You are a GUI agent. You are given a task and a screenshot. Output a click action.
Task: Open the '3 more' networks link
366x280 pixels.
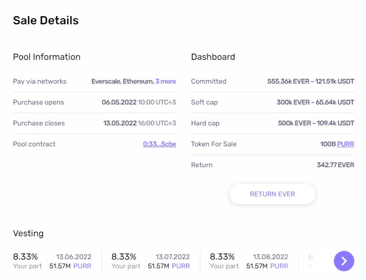point(165,82)
